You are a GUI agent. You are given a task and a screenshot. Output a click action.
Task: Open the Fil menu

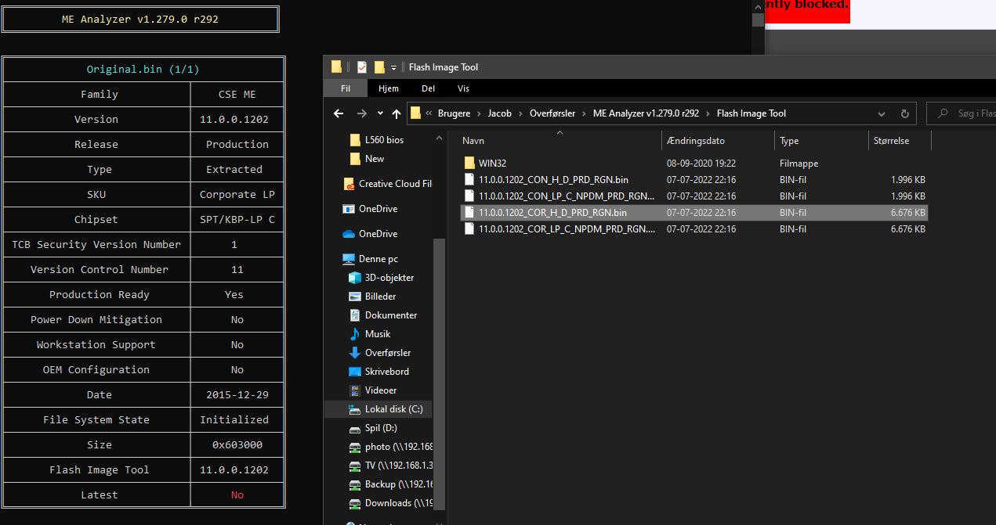(x=345, y=88)
